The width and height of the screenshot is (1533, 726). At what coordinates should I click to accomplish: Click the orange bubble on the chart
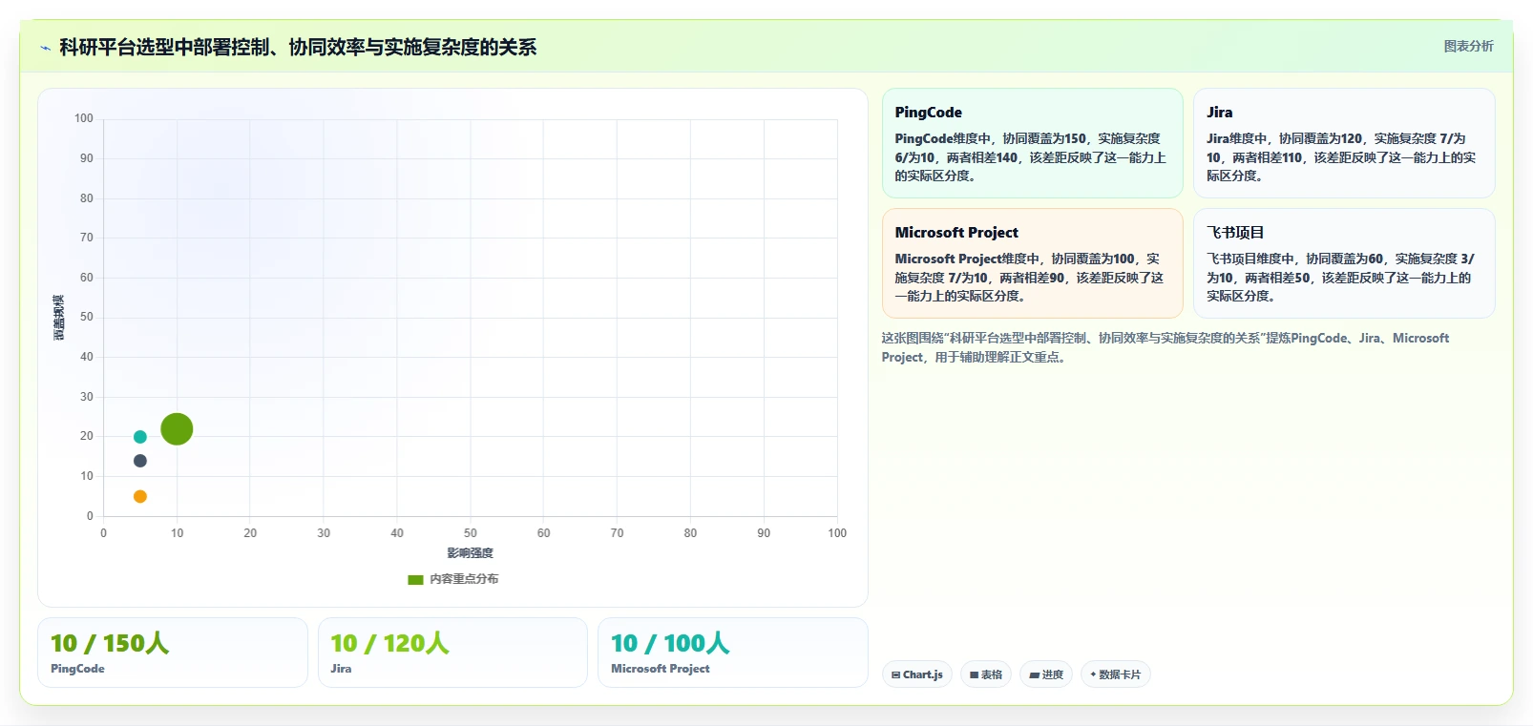(x=140, y=496)
